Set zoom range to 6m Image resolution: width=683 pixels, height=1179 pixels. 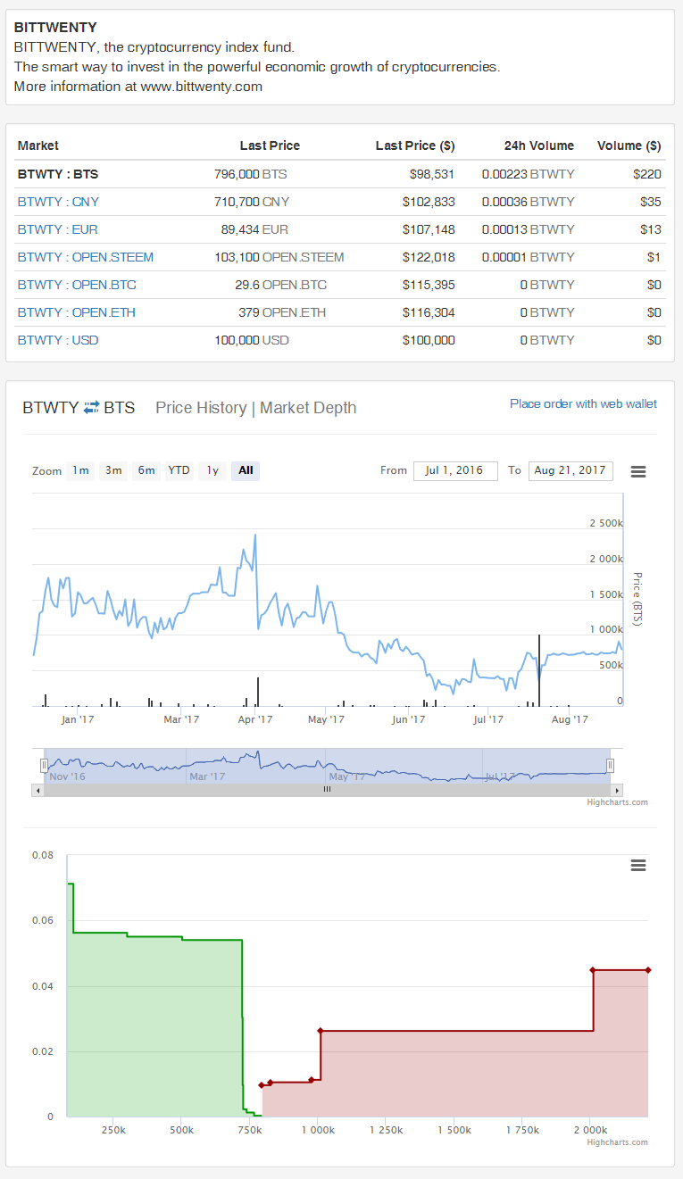pos(146,470)
